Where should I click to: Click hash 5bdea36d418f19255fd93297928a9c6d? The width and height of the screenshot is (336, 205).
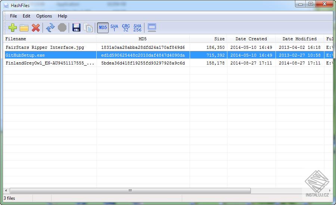pos(143,63)
